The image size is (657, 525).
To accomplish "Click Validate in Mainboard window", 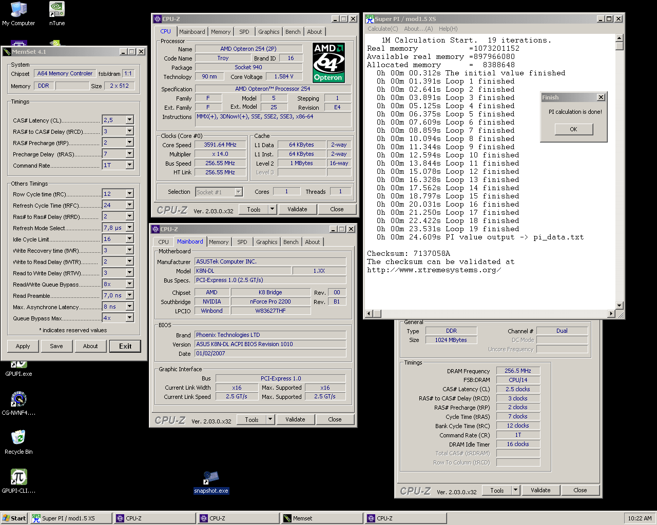I will click(295, 419).
